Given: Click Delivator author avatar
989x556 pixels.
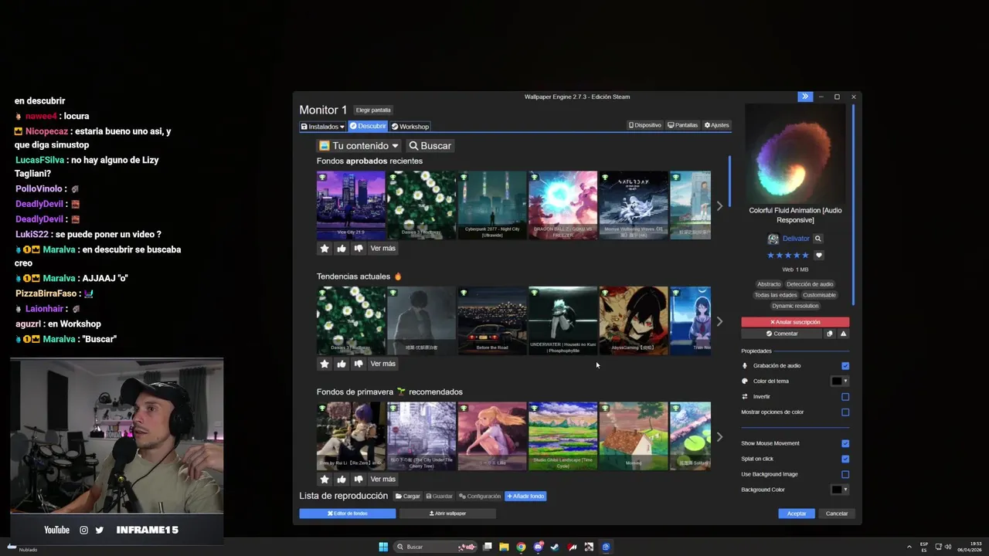Looking at the screenshot, I should (x=773, y=239).
